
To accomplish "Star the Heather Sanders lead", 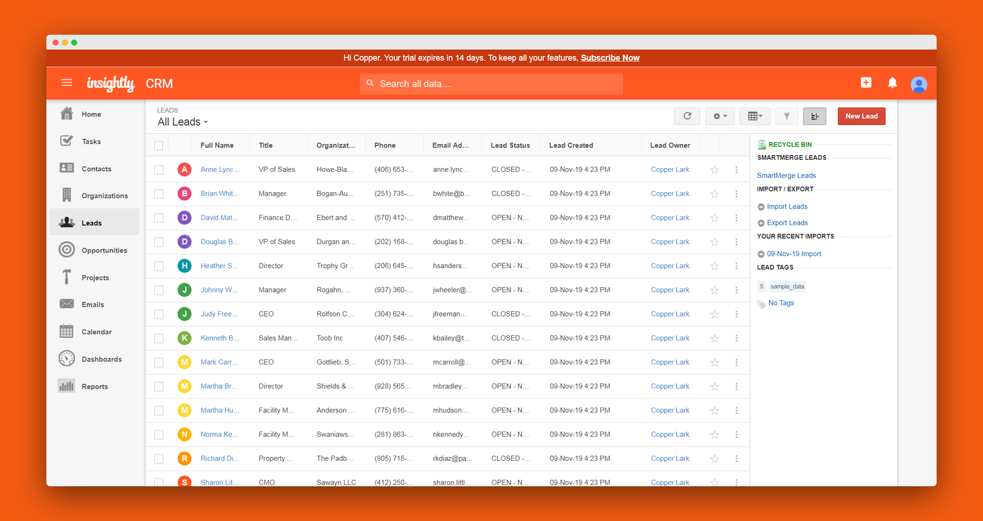I will (x=715, y=266).
